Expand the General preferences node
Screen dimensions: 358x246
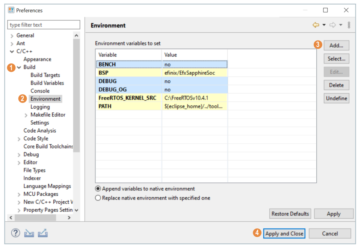(x=12, y=36)
